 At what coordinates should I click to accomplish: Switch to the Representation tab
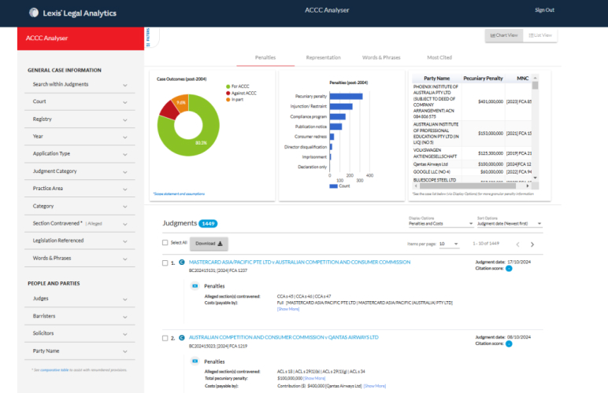tap(323, 57)
